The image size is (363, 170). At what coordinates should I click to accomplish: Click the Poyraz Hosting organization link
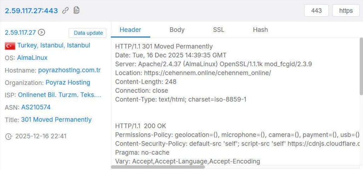click(68, 82)
